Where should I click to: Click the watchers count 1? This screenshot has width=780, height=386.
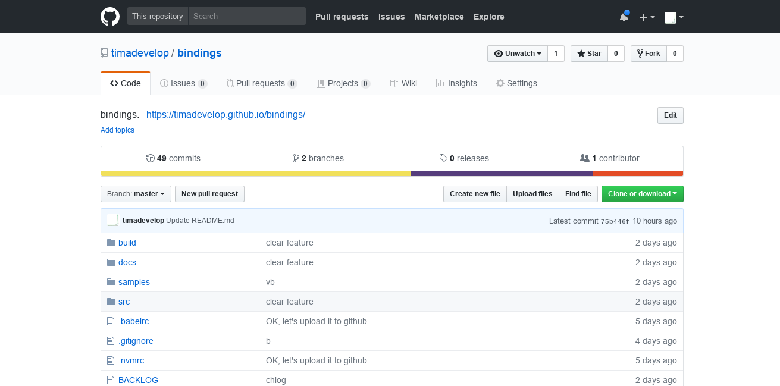tap(556, 54)
